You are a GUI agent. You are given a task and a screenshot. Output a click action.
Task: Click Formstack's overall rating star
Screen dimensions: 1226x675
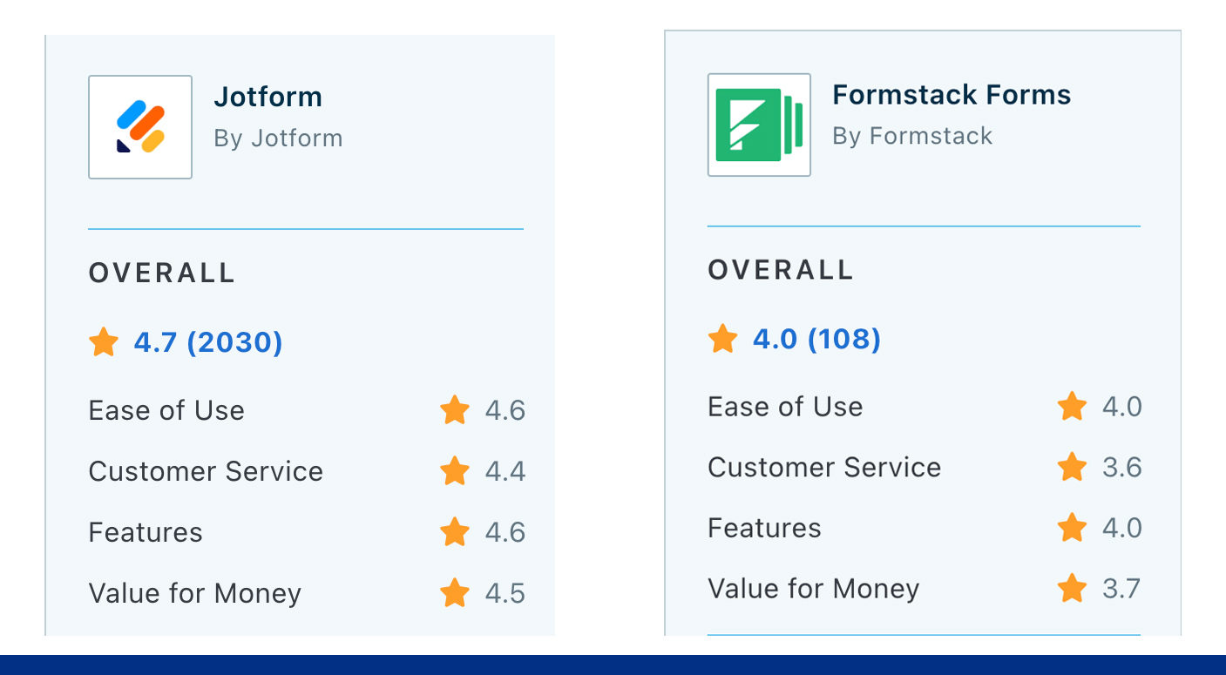[723, 338]
